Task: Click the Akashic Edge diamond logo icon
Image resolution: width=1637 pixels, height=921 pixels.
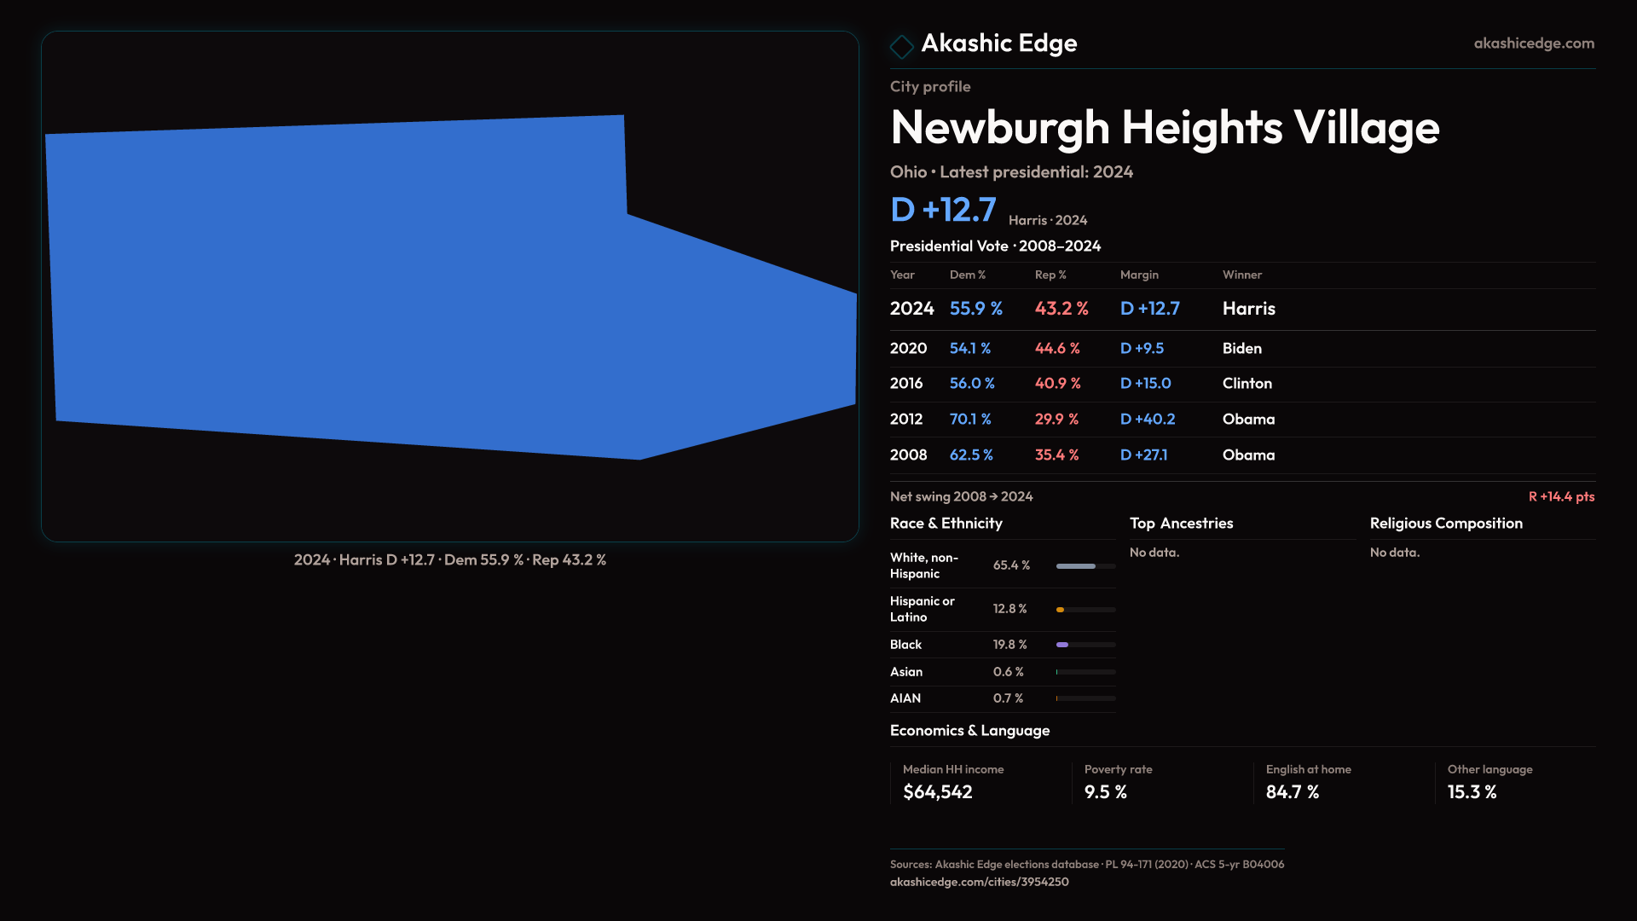Action: [x=901, y=46]
